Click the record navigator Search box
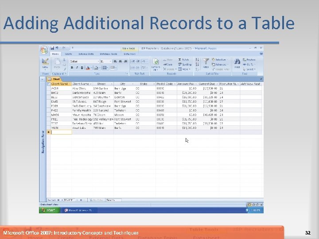 click(x=113, y=200)
